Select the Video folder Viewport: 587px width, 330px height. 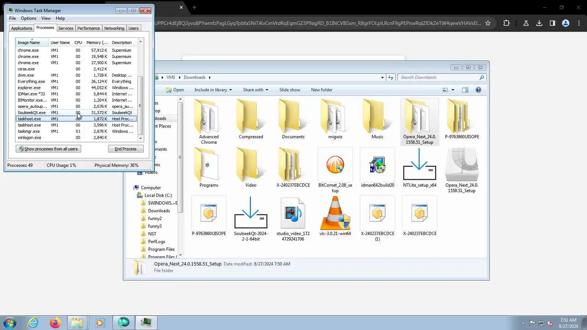251,168
